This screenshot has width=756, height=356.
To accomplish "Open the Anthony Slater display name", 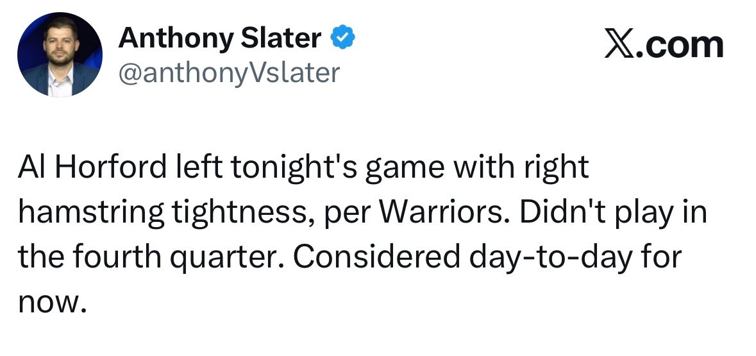I will point(219,38).
